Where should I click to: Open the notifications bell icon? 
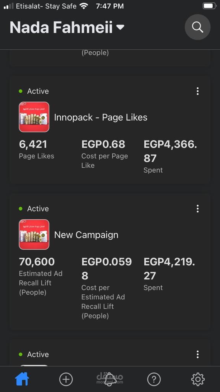click(x=110, y=379)
